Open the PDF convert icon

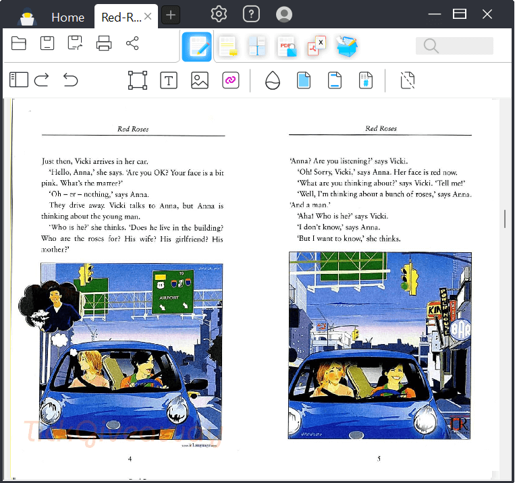pos(317,46)
